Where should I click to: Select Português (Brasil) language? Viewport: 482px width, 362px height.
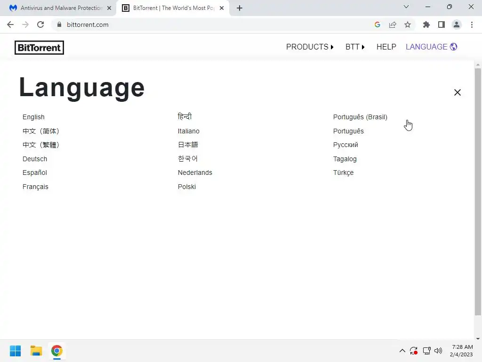click(360, 117)
